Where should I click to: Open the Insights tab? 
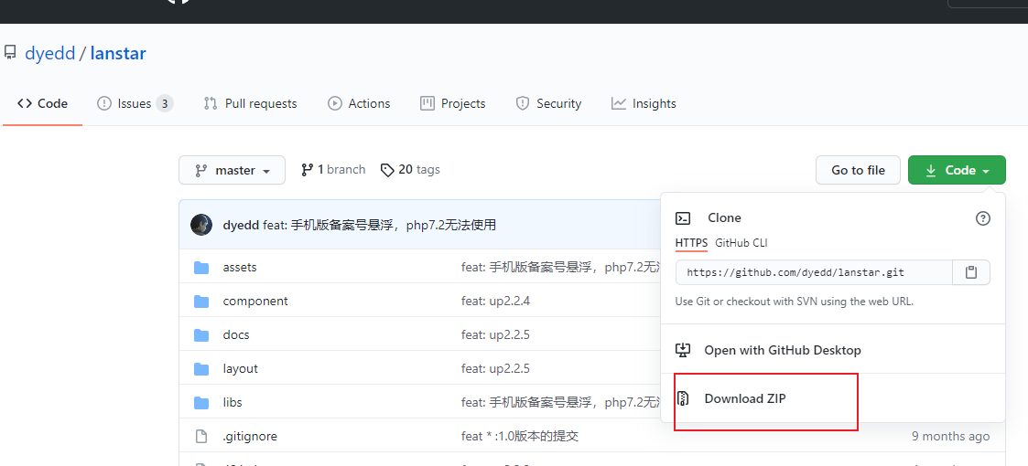(x=644, y=103)
